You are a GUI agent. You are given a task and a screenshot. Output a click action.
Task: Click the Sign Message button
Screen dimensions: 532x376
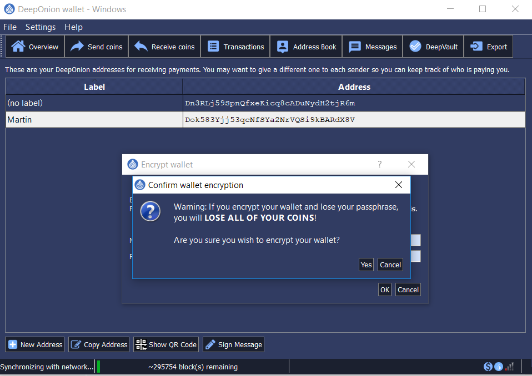(233, 344)
